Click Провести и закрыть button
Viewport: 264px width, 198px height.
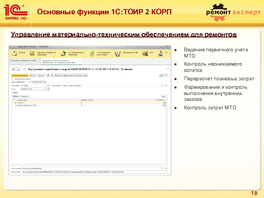coord(20,76)
